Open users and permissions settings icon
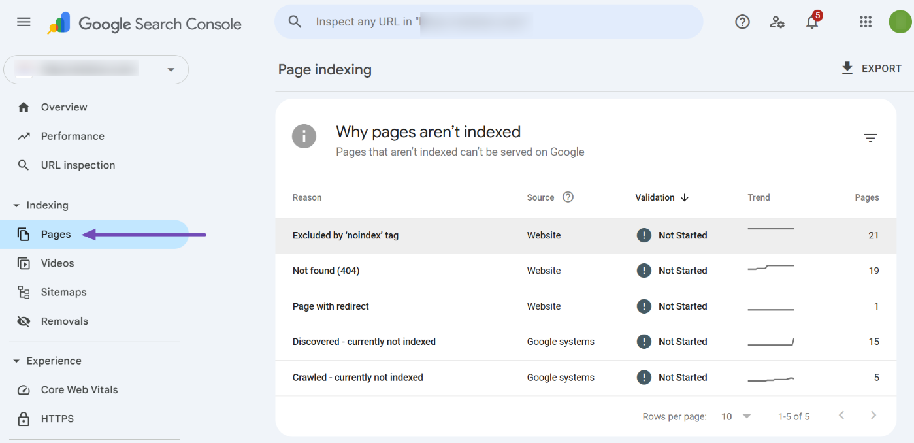The image size is (914, 443). [777, 22]
